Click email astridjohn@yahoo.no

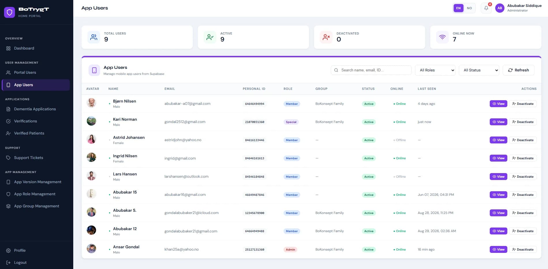coord(183,140)
